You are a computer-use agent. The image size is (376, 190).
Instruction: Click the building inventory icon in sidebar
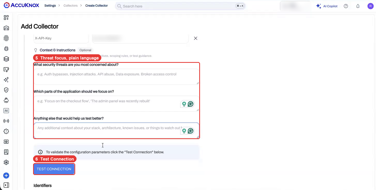[6, 28]
